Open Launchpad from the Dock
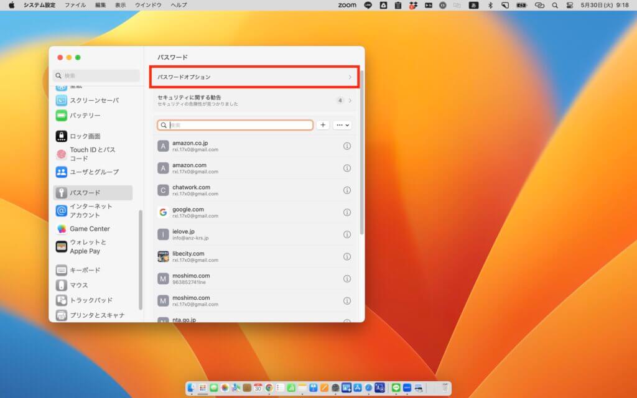637x398 pixels. (203, 388)
